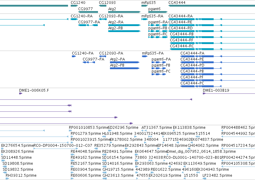Click the LP23482.5prime EST label
This screenshot has width=255, height=180.
point(217,176)
